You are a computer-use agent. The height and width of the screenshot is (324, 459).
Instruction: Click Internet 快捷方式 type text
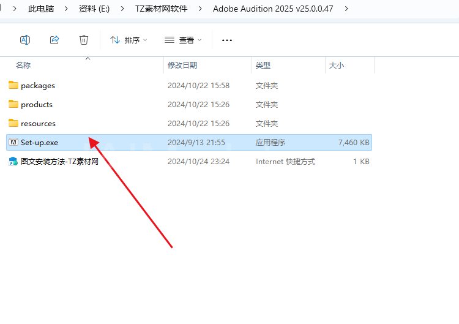tap(285, 162)
